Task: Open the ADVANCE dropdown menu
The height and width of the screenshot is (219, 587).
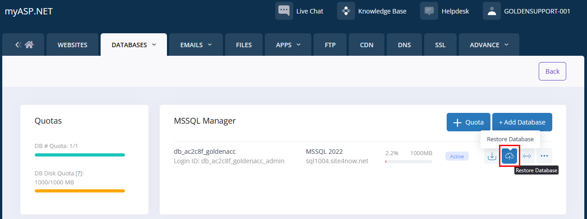Action: tap(489, 45)
